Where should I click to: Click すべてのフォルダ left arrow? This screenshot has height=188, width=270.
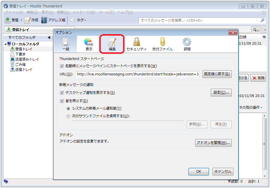[x=49, y=38]
